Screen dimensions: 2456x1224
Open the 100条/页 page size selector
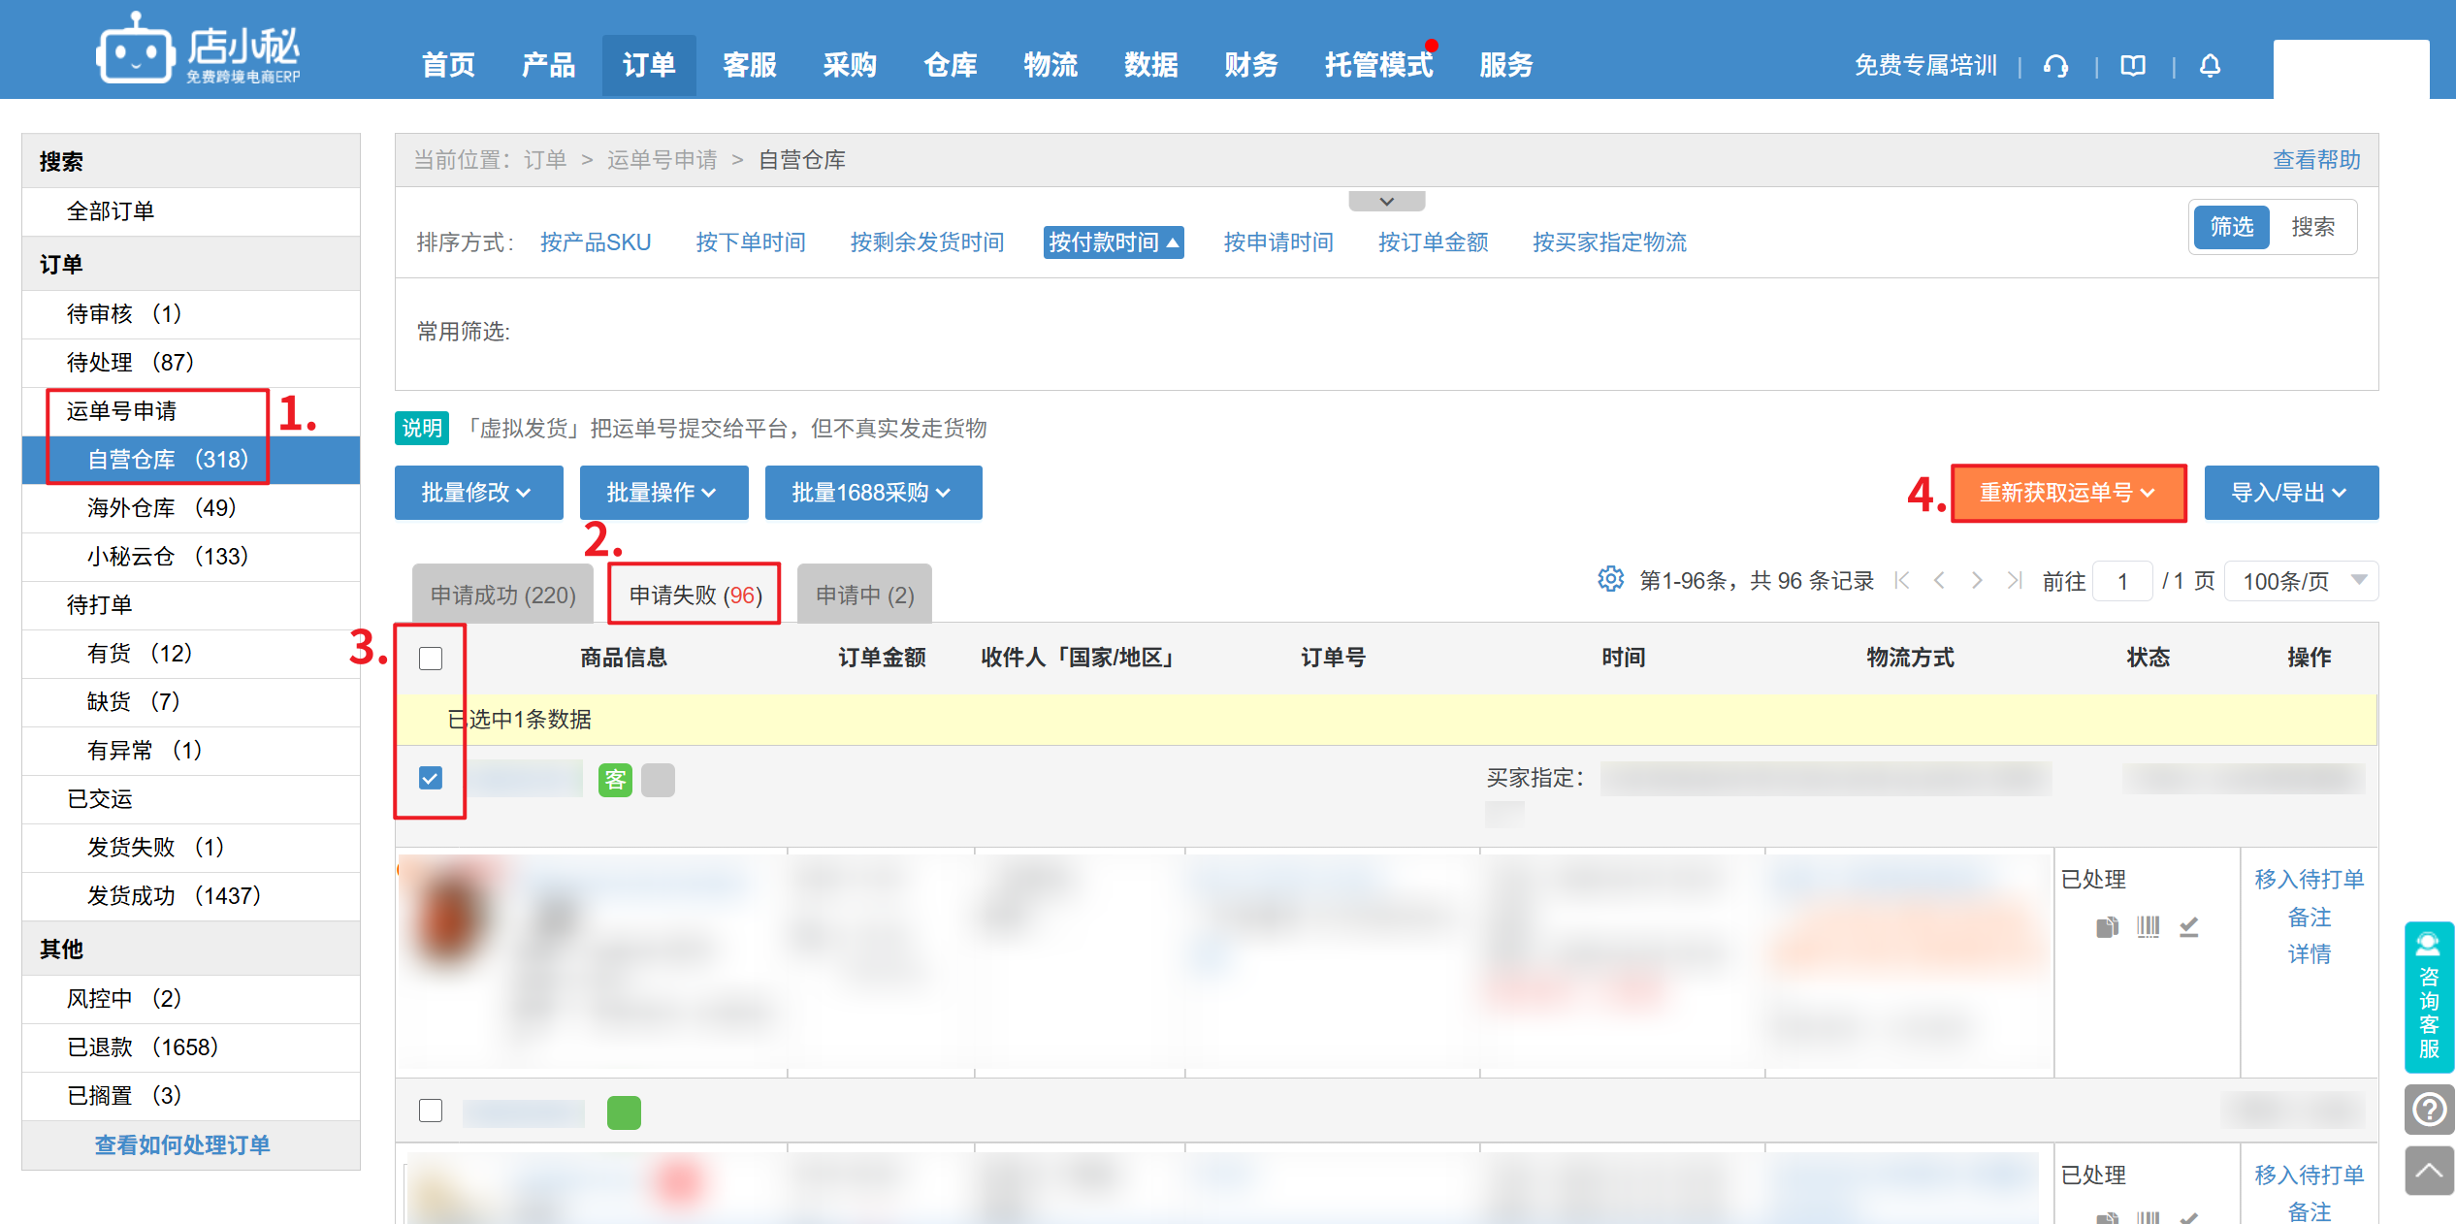click(2301, 581)
